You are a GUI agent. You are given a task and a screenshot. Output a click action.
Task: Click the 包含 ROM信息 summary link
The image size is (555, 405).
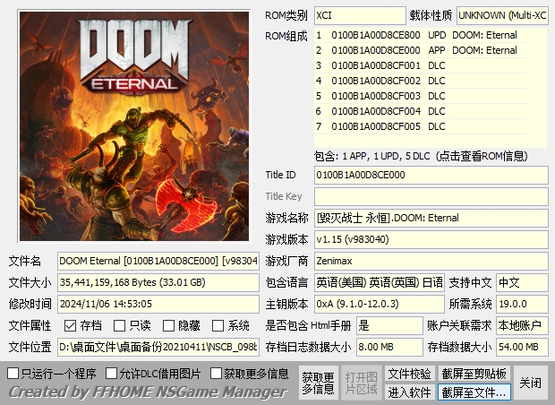421,156
